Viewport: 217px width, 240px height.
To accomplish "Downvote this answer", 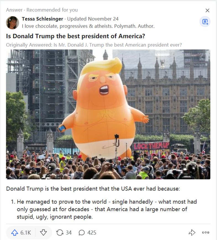I will click(x=43, y=233).
